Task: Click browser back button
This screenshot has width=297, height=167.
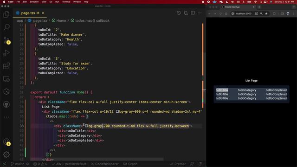Action: (x=209, y=13)
